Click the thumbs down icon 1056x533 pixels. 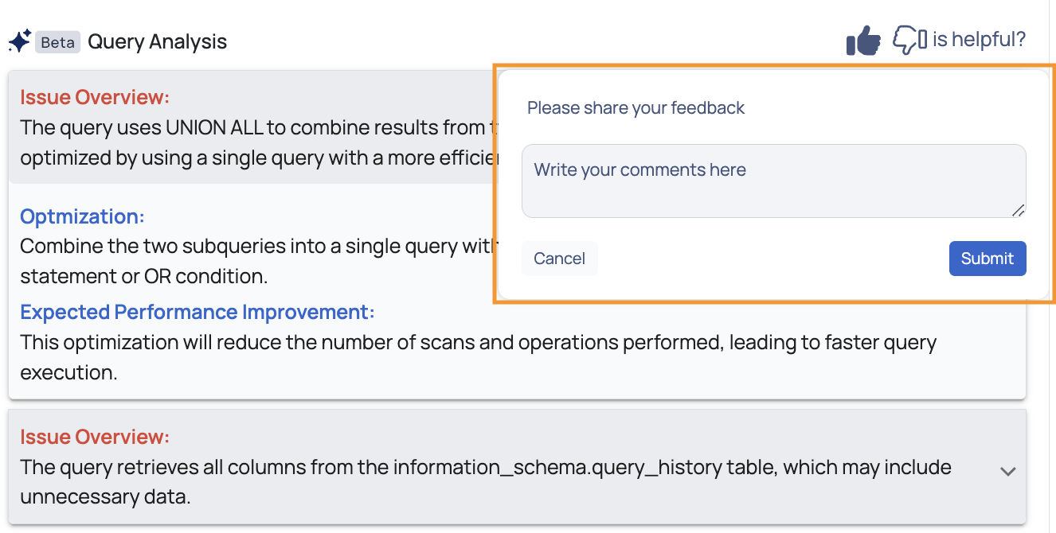[909, 40]
